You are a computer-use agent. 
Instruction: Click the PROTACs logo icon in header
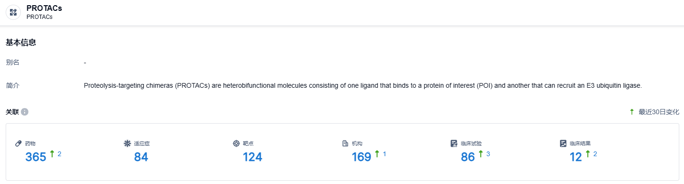[x=13, y=12]
